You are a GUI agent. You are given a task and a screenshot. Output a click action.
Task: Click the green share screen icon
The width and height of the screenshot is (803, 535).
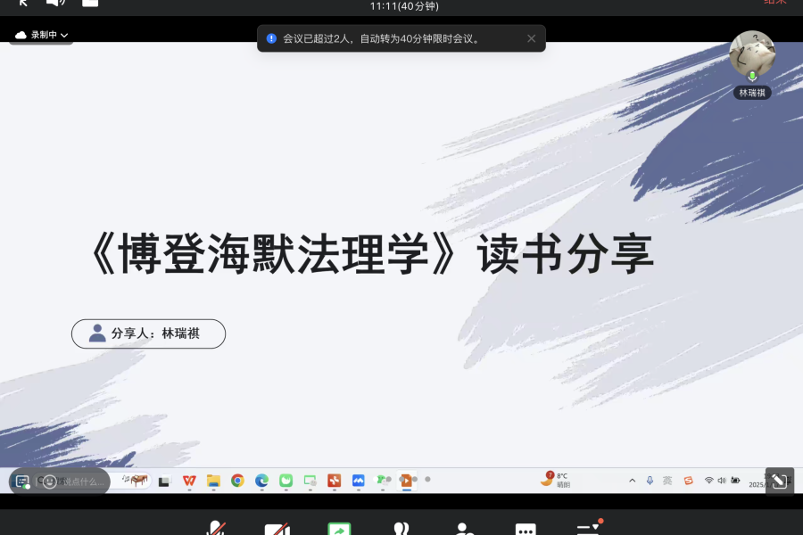click(x=339, y=529)
